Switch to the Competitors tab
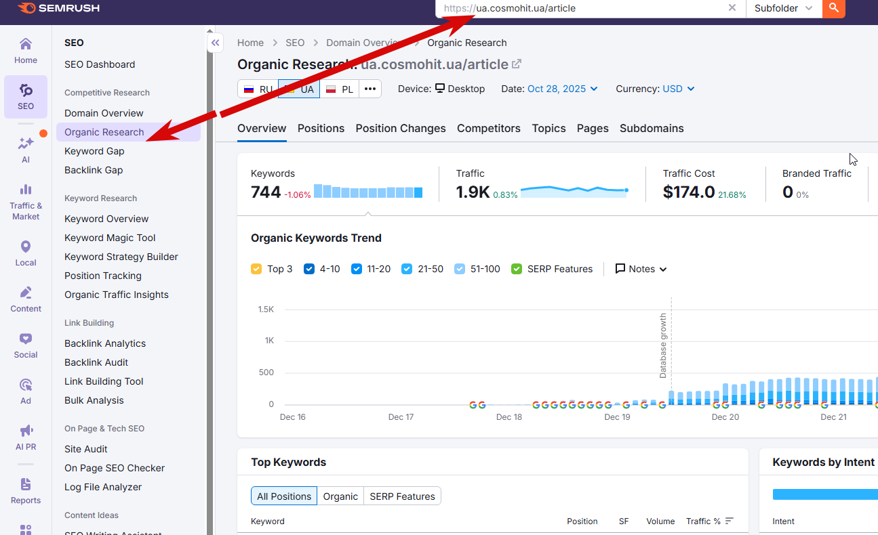Screen dimensions: 878x535 pyautogui.click(x=489, y=129)
